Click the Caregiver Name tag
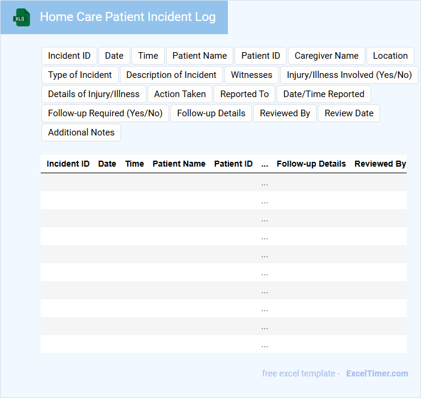The height and width of the screenshot is (398, 421). click(326, 56)
